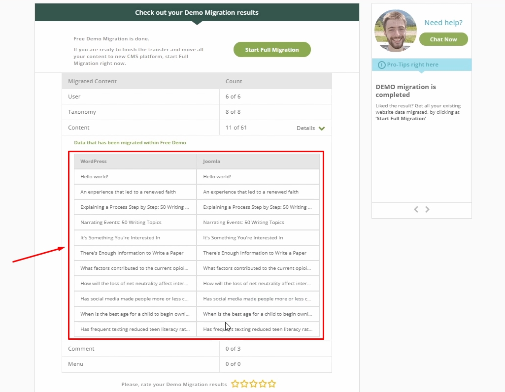Click the Migrated Content column header
505x392 pixels.
[92, 81]
